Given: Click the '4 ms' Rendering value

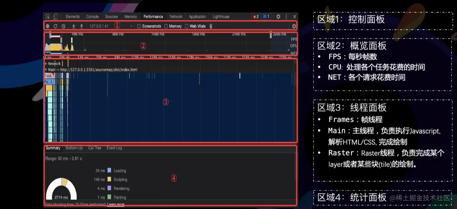Looking at the screenshot, I should (x=101, y=188).
